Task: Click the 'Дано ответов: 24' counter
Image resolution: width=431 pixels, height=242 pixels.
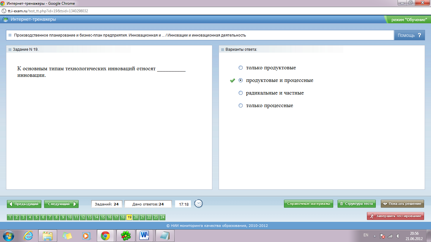Action: (x=148, y=204)
